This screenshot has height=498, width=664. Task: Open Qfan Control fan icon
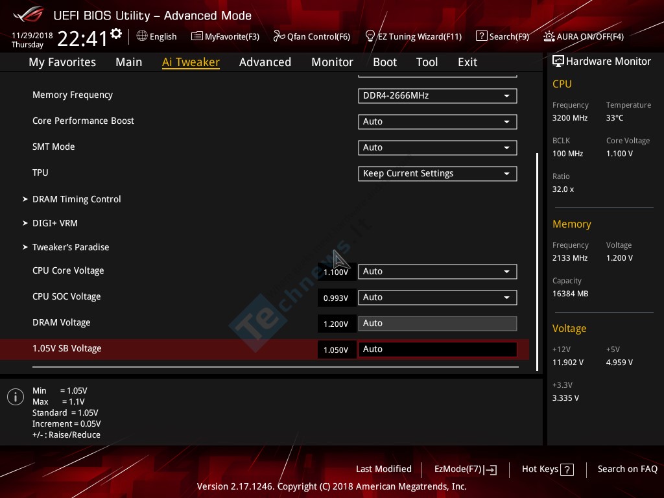pos(279,36)
